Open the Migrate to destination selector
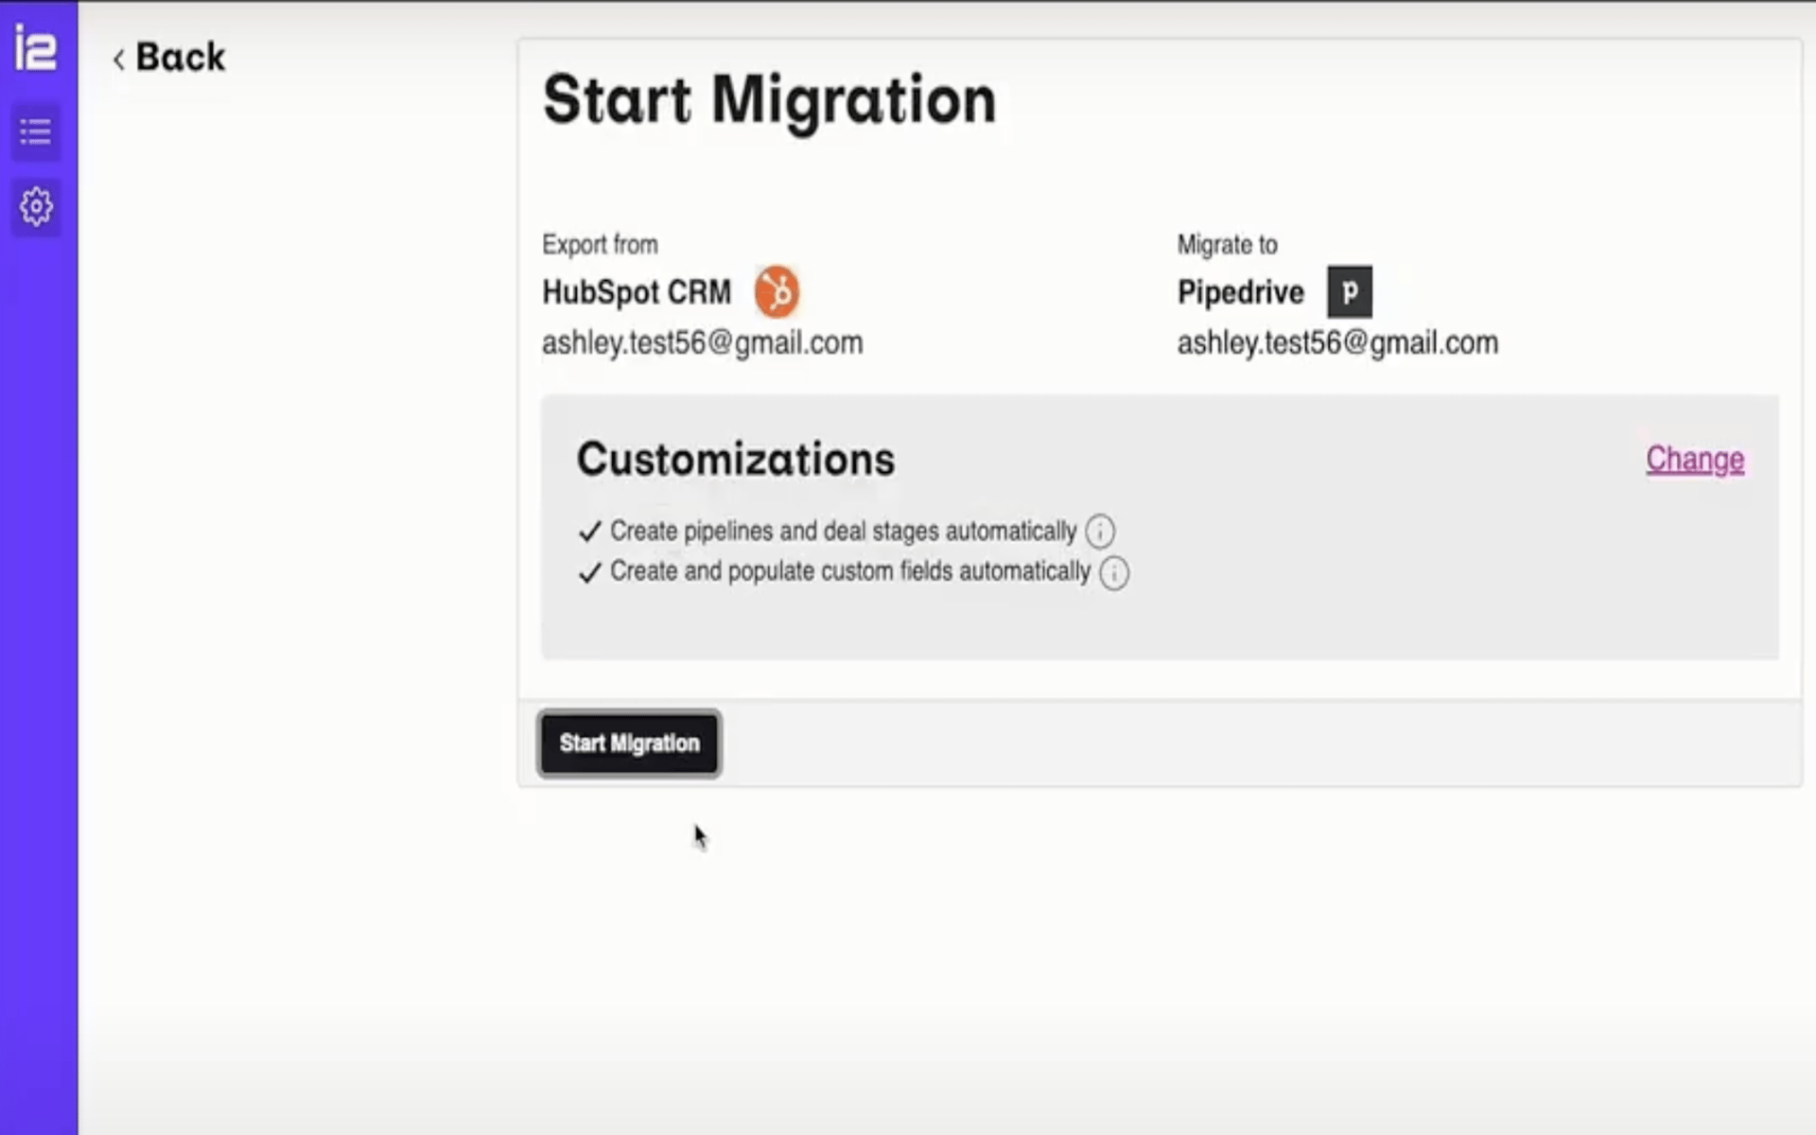The image size is (1816, 1135). click(x=1240, y=291)
